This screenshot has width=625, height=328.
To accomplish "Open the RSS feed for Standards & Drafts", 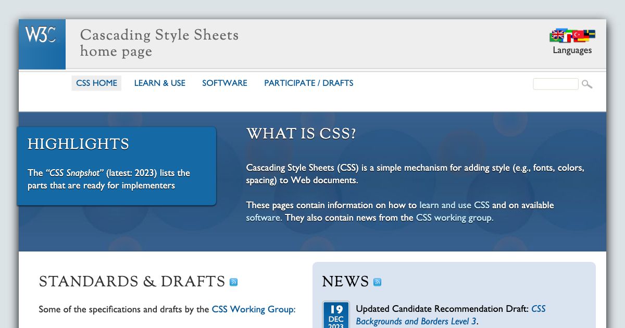I will (x=234, y=282).
